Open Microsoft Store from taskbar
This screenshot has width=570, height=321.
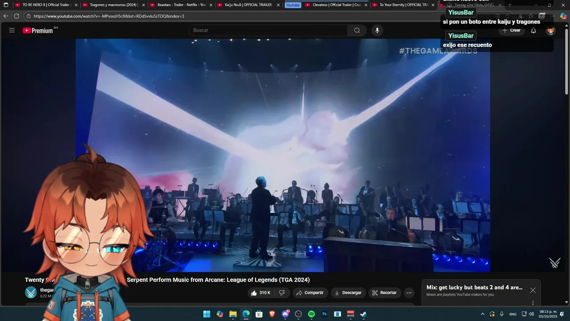pyautogui.click(x=259, y=314)
